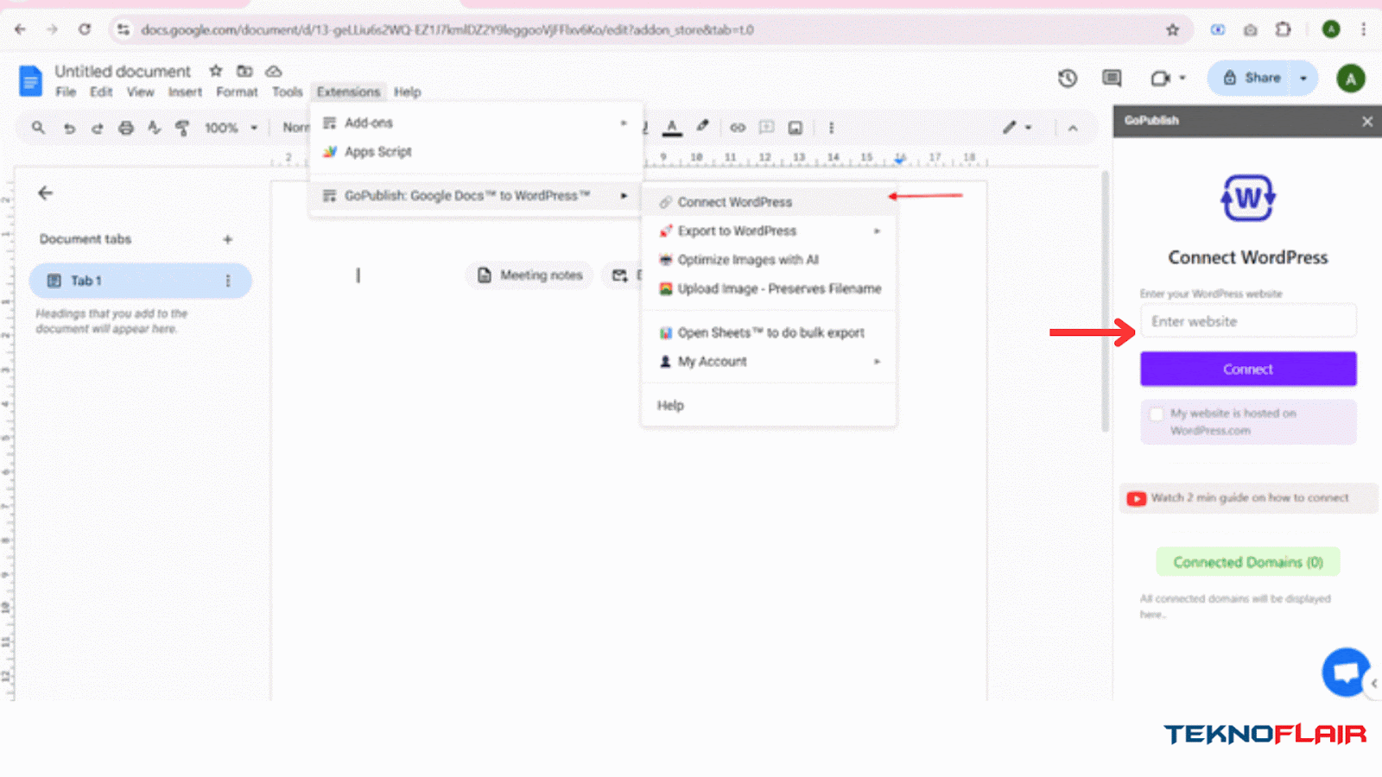Viewport: 1382px width, 777px height.
Task: Click the account avatar in Docs
Action: pos(1351,79)
